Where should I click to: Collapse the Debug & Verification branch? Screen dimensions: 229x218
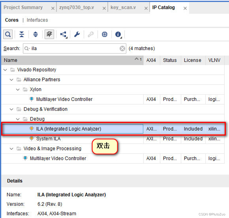12,109
